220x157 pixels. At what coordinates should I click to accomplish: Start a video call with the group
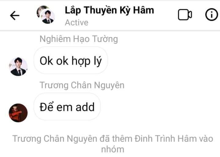(185, 15)
